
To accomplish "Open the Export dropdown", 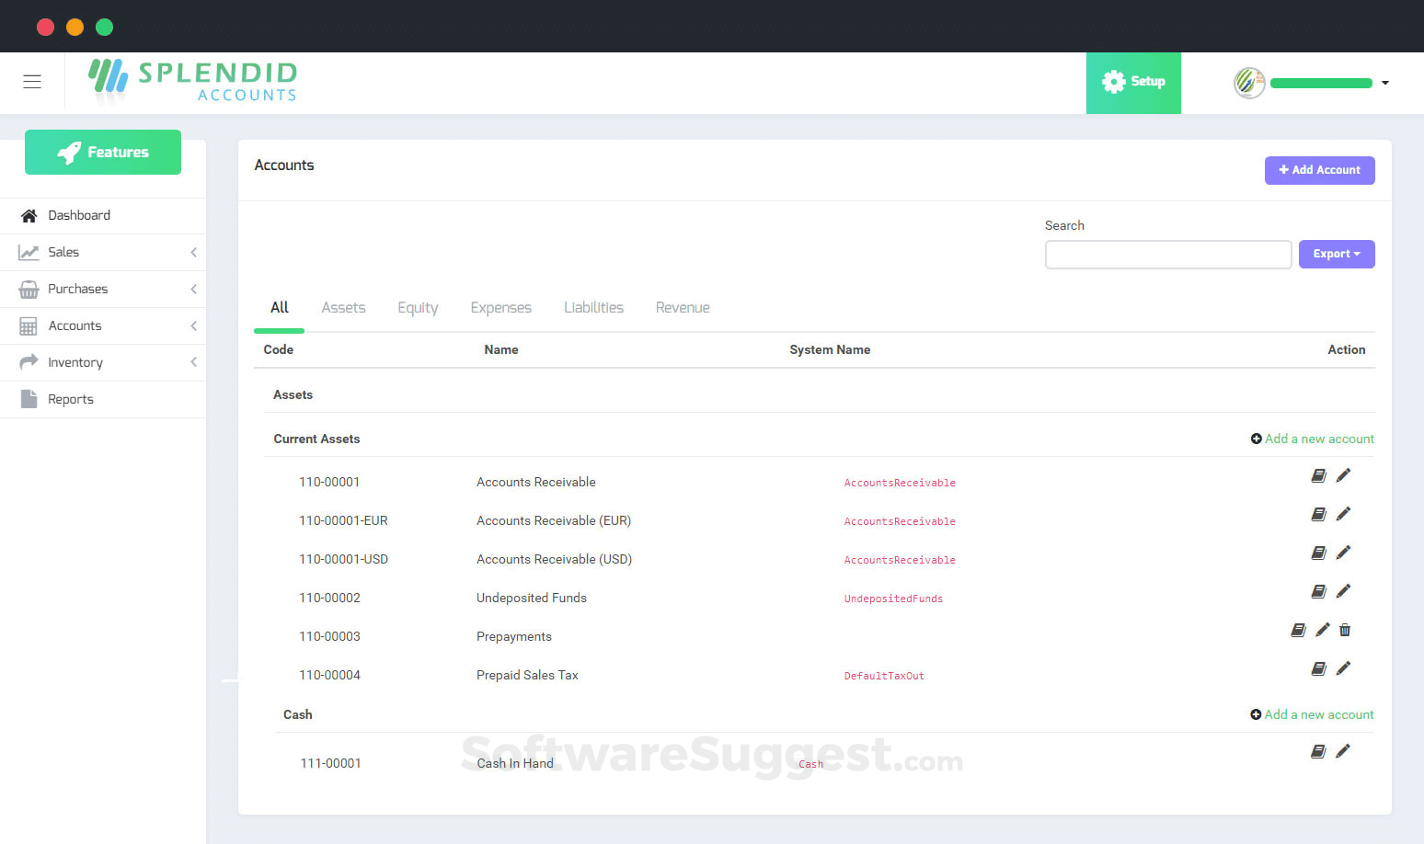I will click(x=1337, y=254).
